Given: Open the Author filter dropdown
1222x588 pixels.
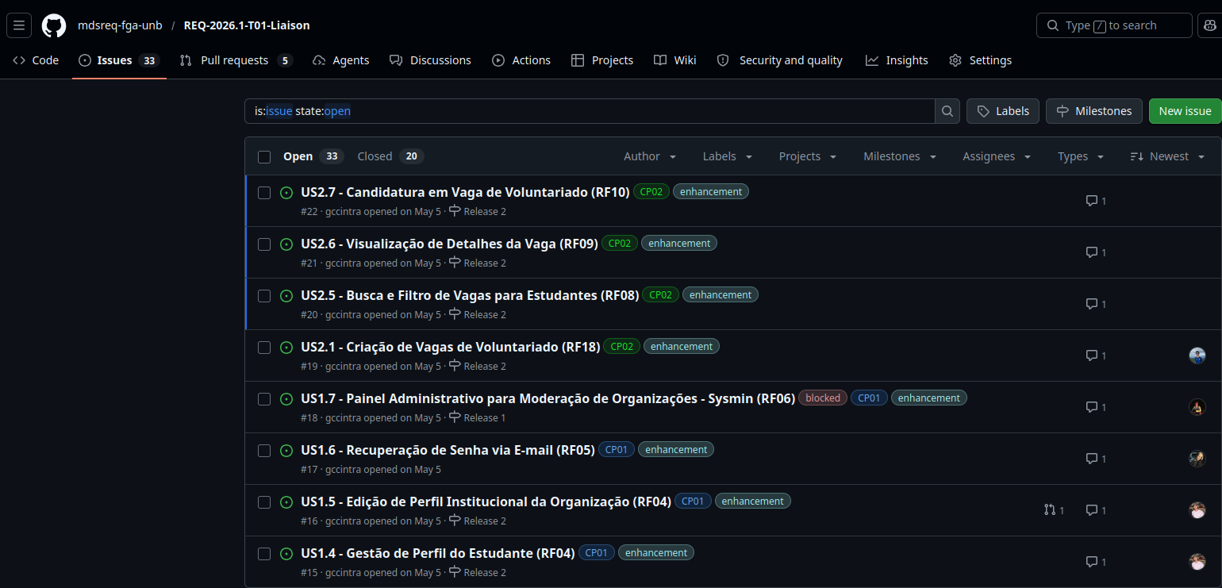Looking at the screenshot, I should pos(650,156).
